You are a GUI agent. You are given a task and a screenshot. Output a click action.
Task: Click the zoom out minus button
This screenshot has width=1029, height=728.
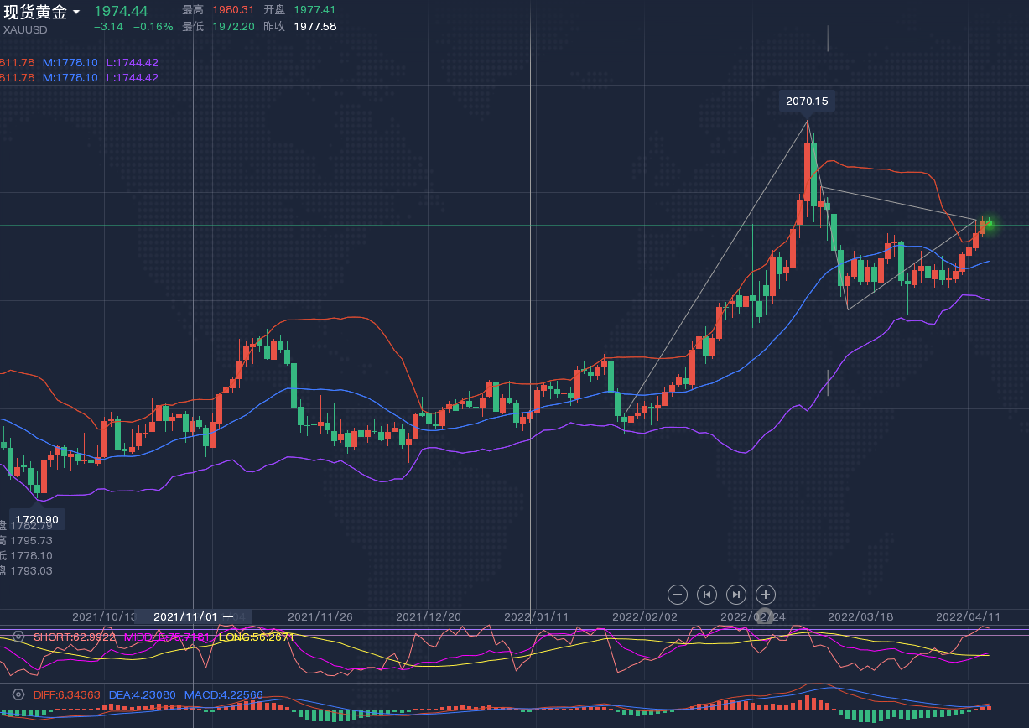(x=678, y=595)
